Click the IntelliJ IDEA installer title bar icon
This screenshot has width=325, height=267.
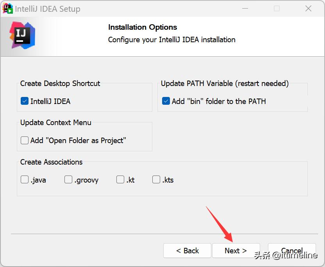(7, 9)
